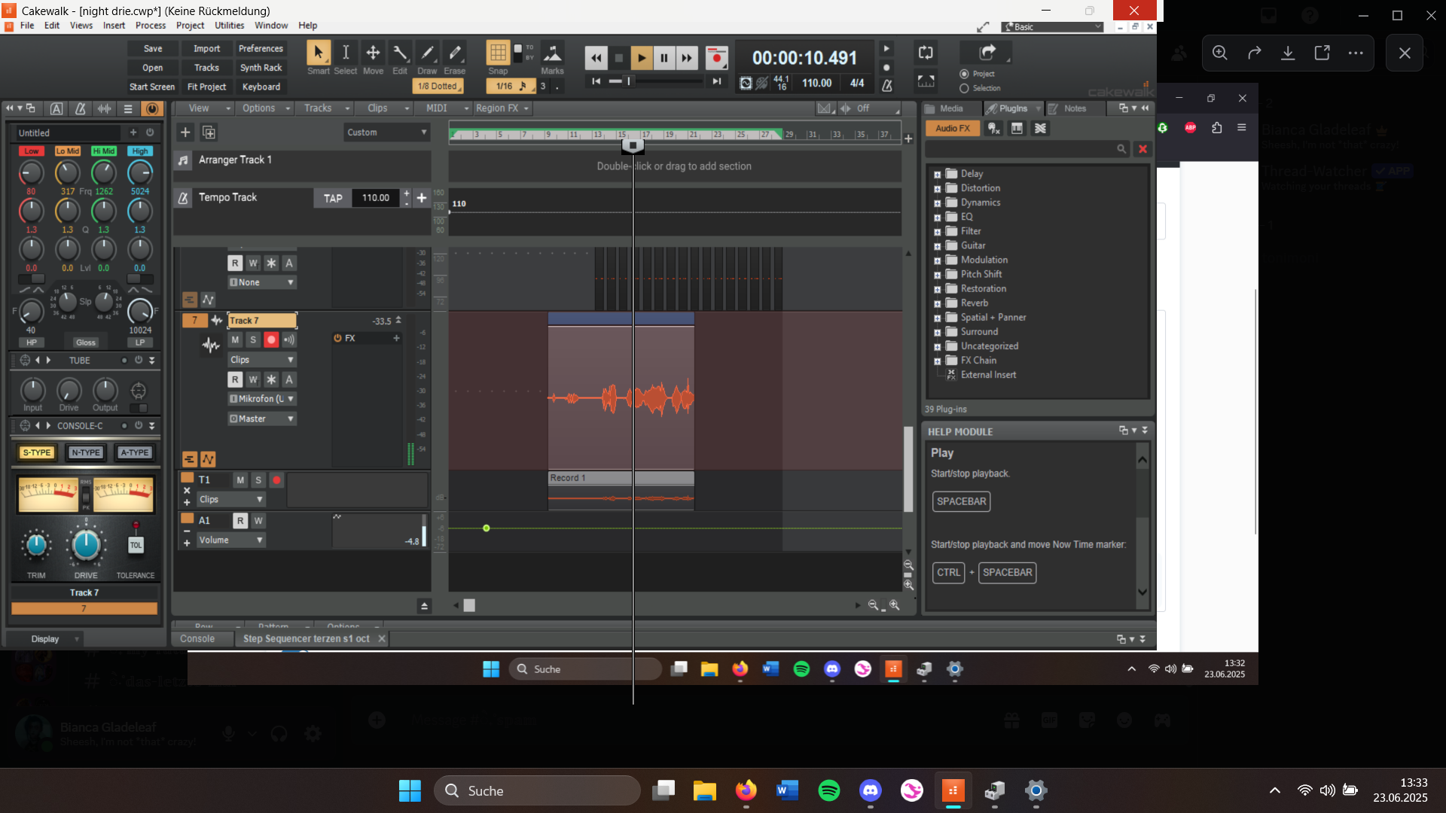Open the Custom track control dropdown

[x=386, y=132]
